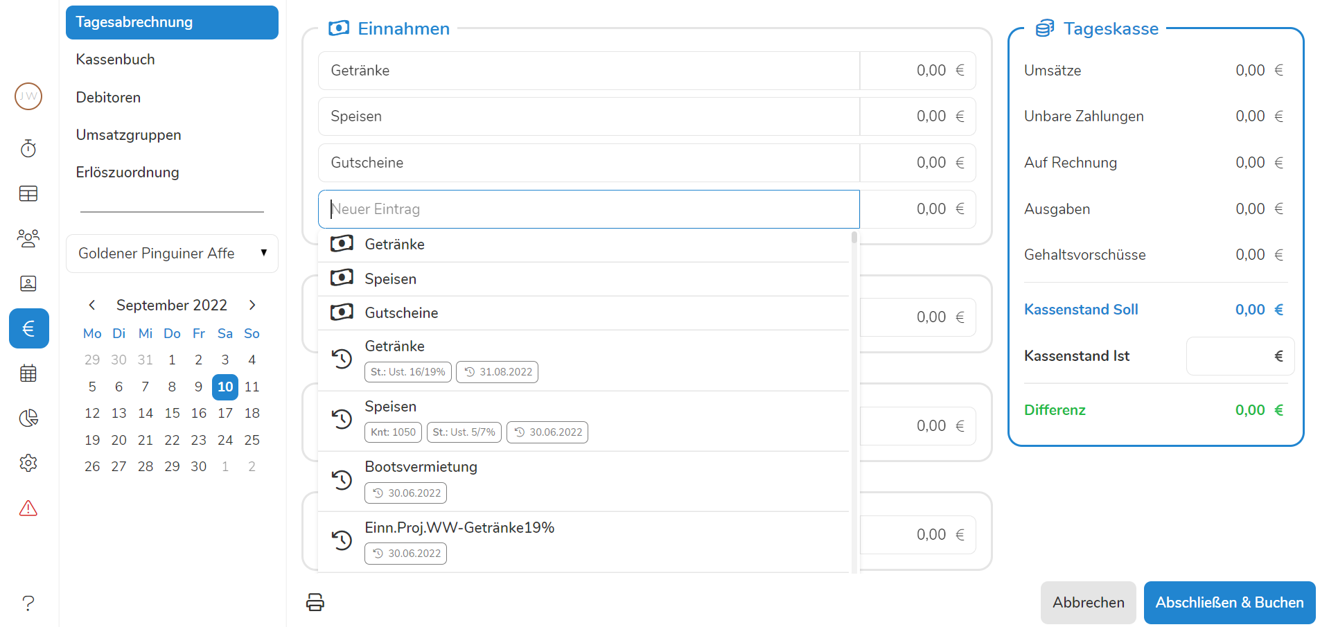Click Abschließen & Buchen button
Image resolution: width=1320 pixels, height=627 pixels.
pyautogui.click(x=1229, y=603)
